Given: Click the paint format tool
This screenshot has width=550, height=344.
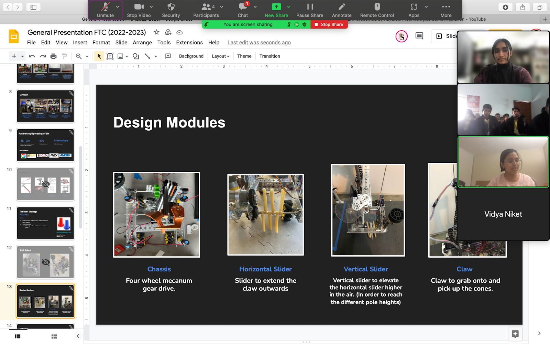Looking at the screenshot, I should (x=64, y=56).
